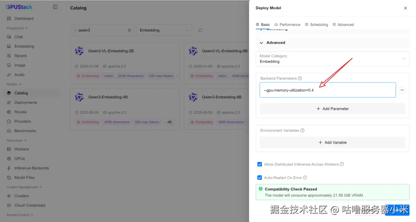Open the Chat playground
The image size is (416, 222).
[18, 37]
